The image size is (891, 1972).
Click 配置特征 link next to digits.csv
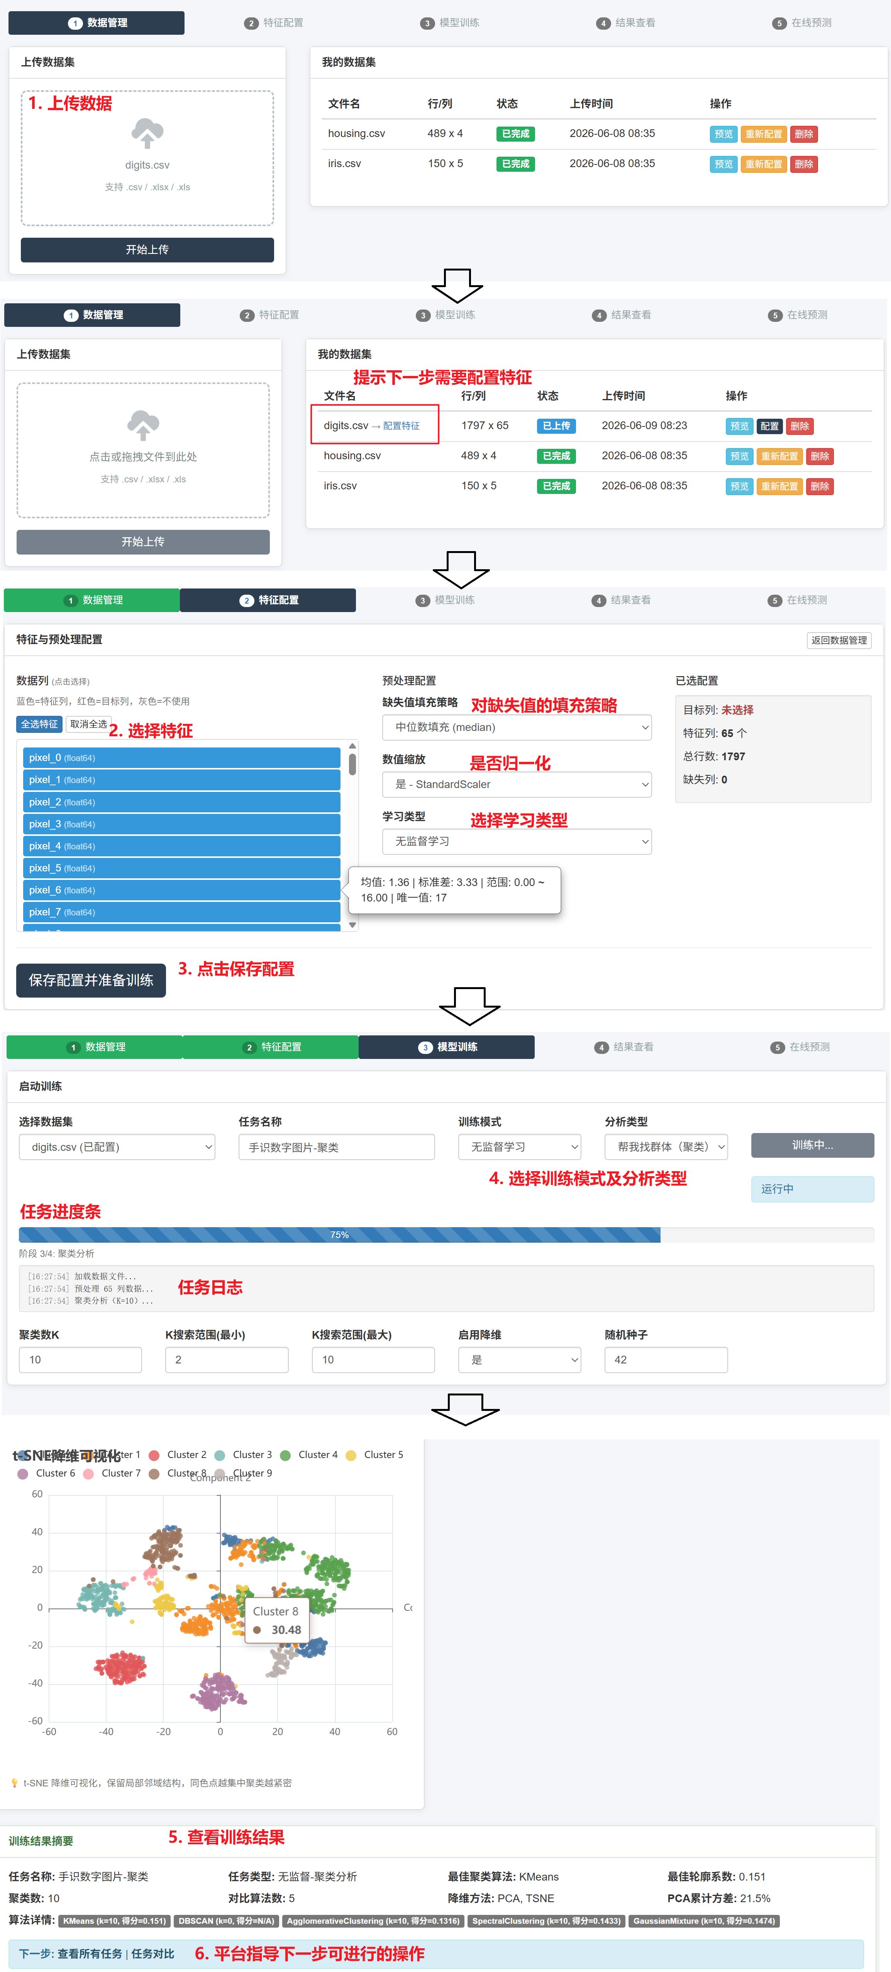401,426
